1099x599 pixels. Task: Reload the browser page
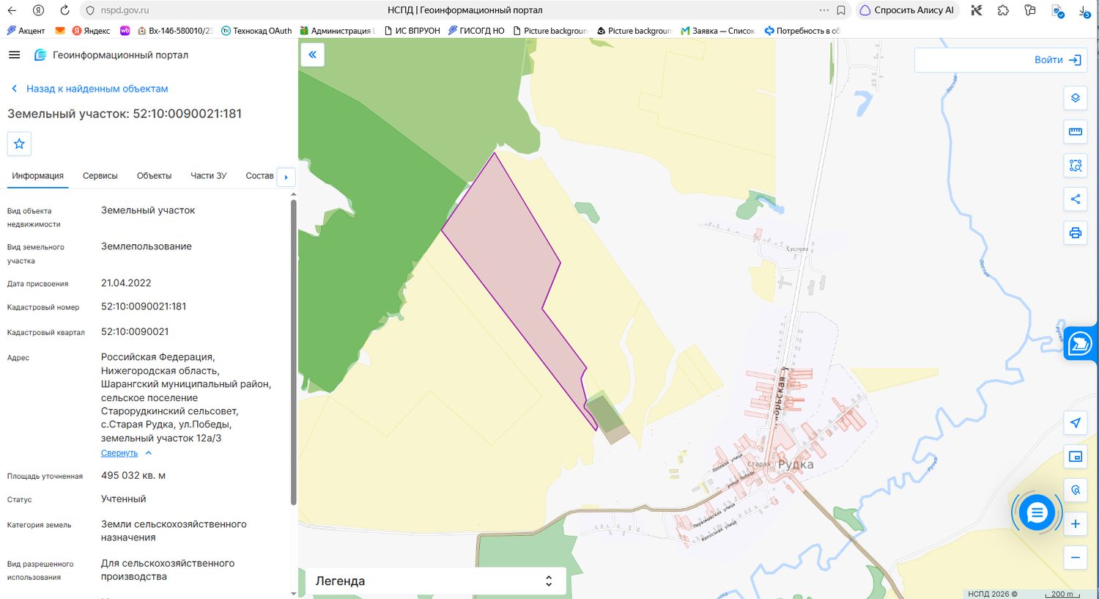tap(64, 10)
